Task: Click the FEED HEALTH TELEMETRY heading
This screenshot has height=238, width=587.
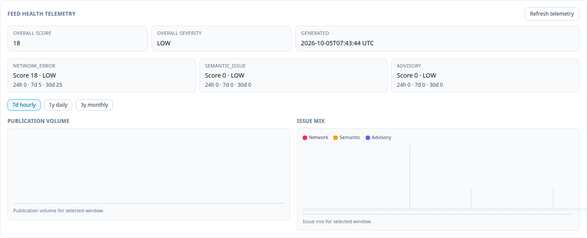Action: [x=42, y=14]
